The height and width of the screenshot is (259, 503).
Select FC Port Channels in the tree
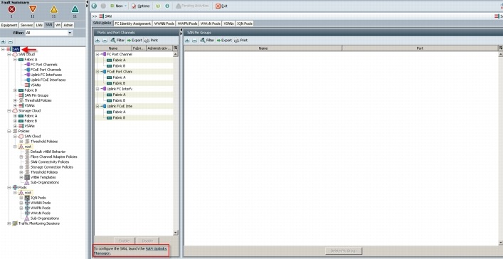(44, 65)
